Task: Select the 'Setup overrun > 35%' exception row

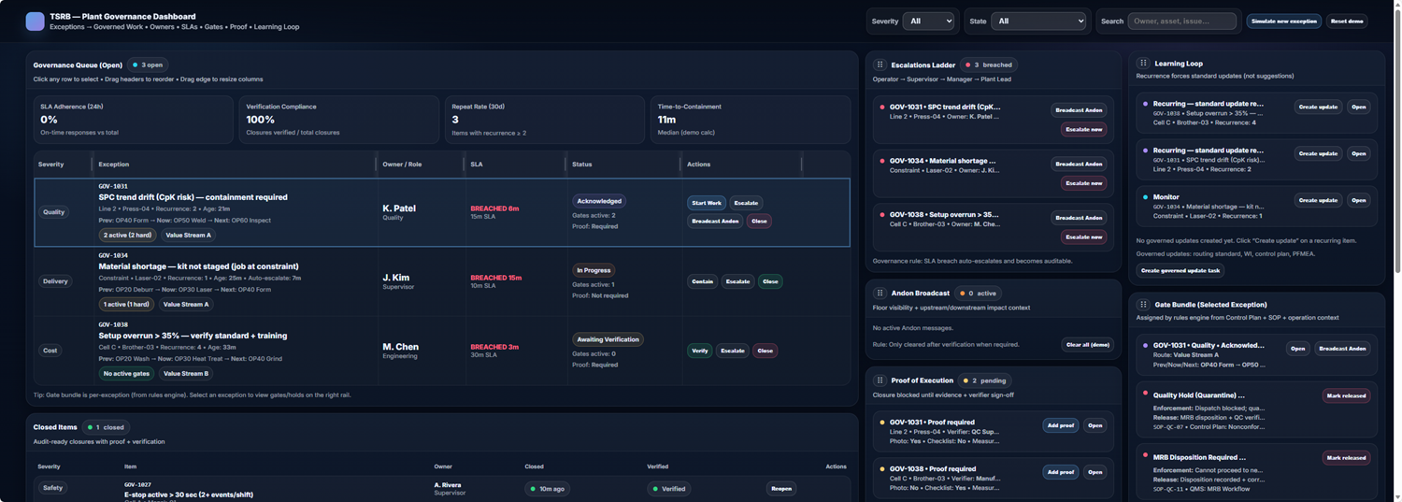Action: click(441, 351)
